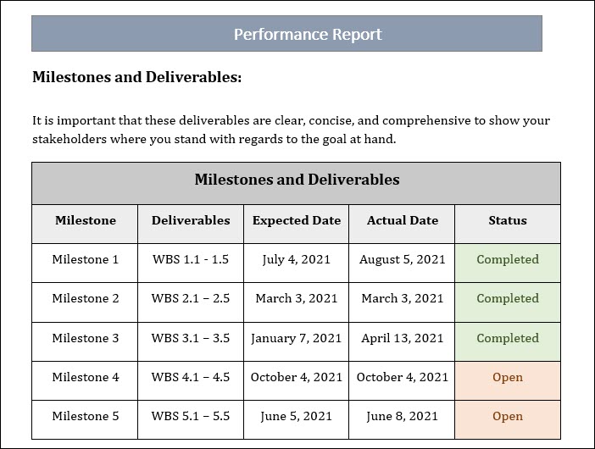Select the Milestone column header
595x449 pixels.
(x=85, y=224)
